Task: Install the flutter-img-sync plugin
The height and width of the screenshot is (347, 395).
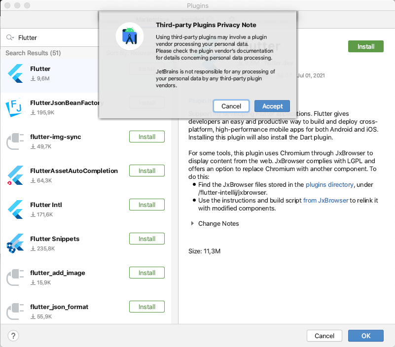Action: click(147, 137)
